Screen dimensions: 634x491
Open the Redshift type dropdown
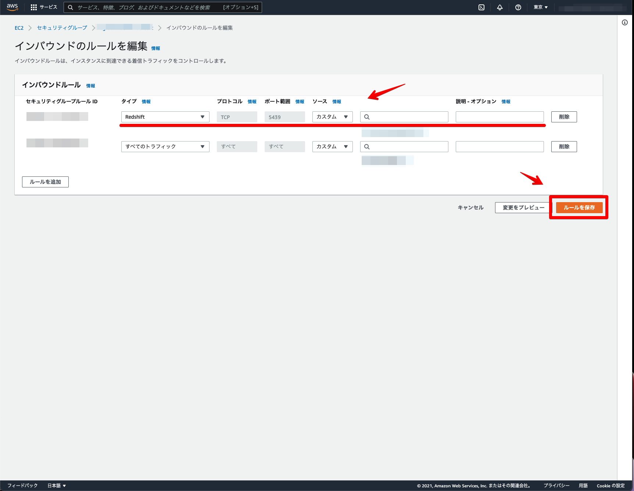tap(165, 117)
